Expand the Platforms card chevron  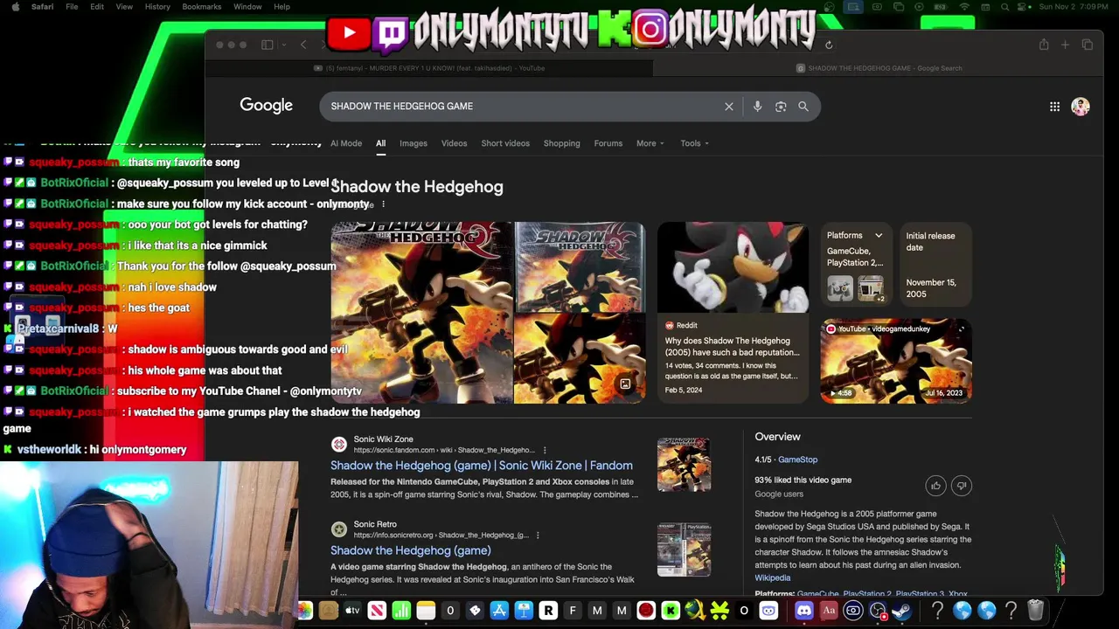[x=879, y=235]
